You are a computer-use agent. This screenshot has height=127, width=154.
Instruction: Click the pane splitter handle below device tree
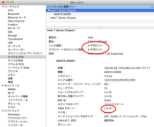point(100,28)
